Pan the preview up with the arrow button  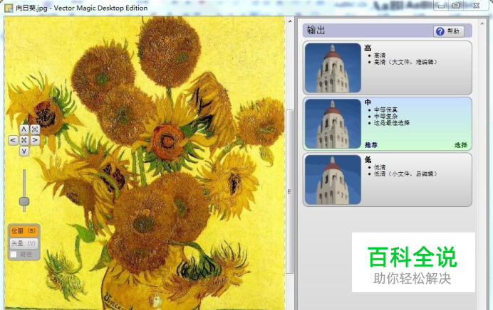click(x=24, y=129)
